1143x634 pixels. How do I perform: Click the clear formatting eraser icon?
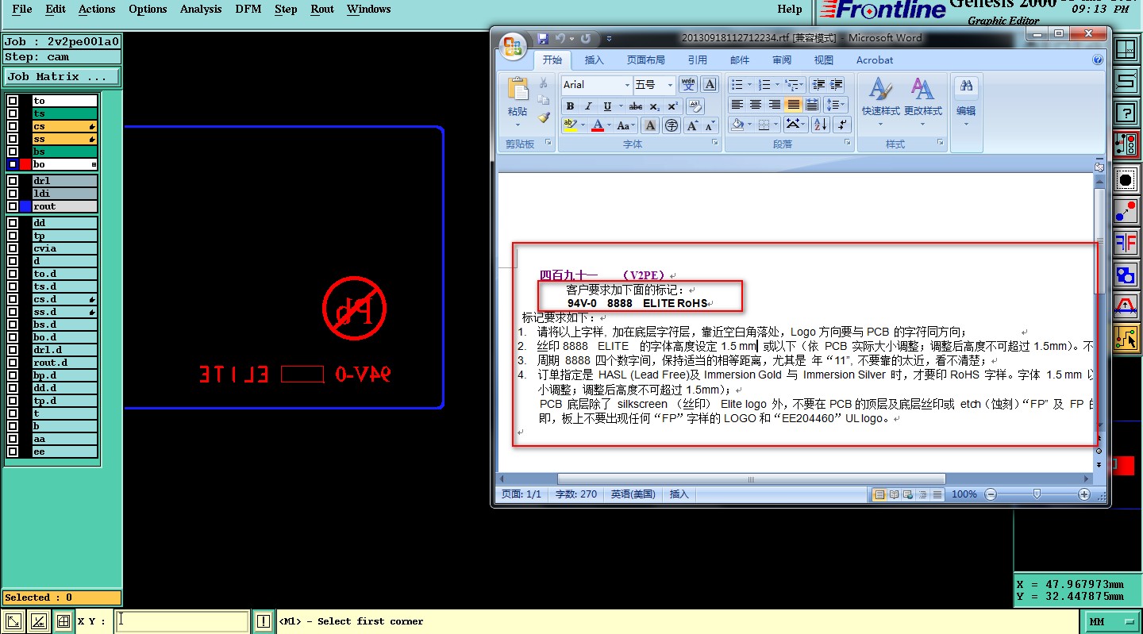[x=695, y=106]
